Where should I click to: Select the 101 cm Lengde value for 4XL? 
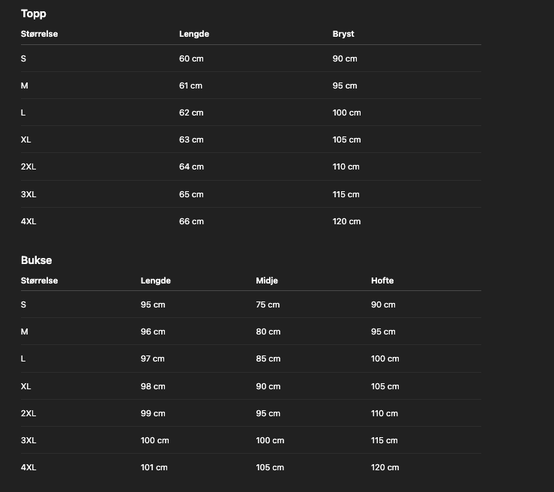pyautogui.click(x=154, y=467)
